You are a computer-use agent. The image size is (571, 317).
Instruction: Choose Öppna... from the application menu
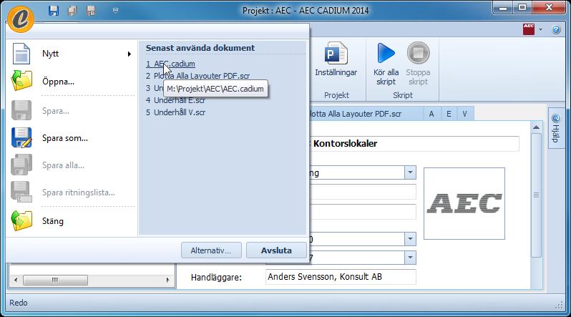tap(72, 82)
